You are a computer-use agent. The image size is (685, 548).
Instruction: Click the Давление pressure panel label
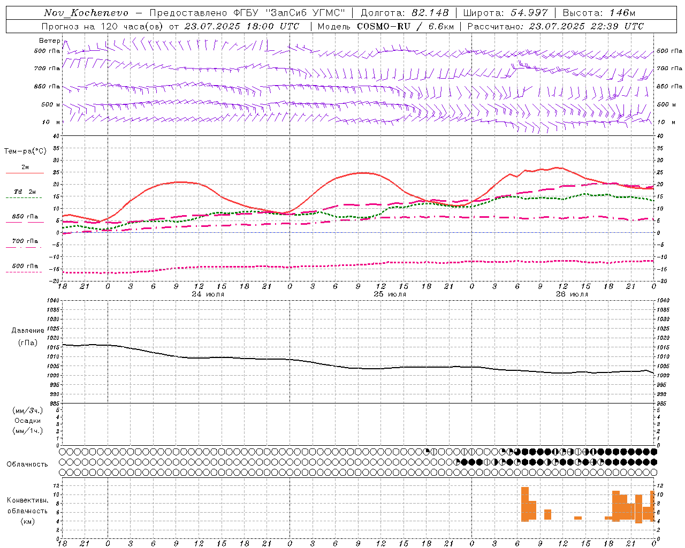(x=28, y=331)
